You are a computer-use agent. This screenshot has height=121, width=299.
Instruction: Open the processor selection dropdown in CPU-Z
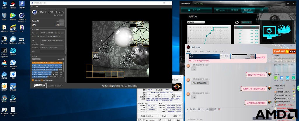point(152,116)
